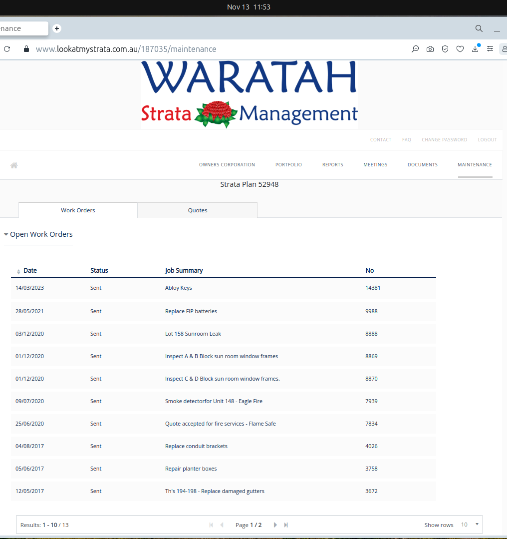Click the date 12/05/2017
The width and height of the screenshot is (507, 539).
tap(29, 491)
